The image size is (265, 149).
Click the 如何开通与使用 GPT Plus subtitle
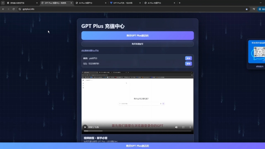[x=101, y=141]
